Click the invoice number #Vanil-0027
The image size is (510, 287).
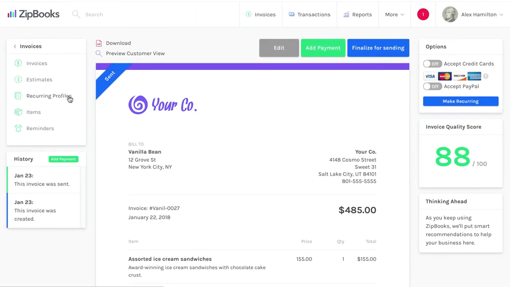tap(164, 208)
